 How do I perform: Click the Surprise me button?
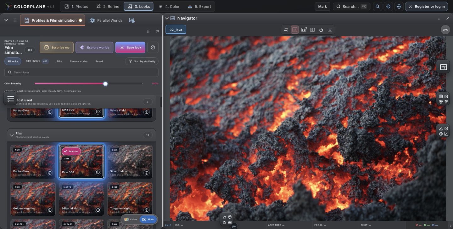coord(57,48)
